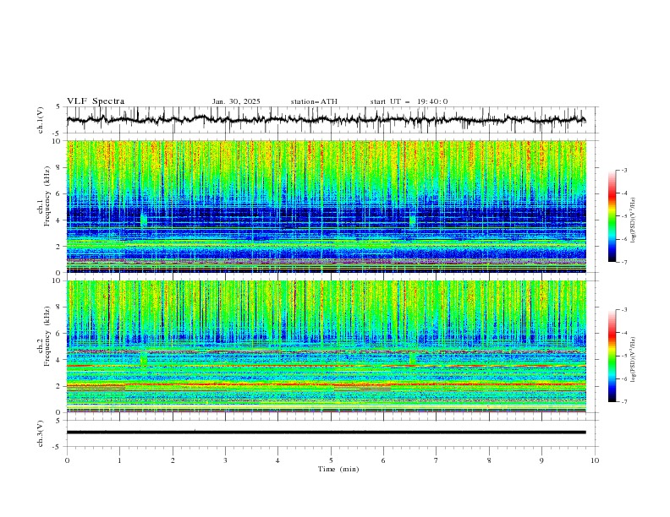670x517 pixels.
Task: Click the "Time (min)" axis label
Action: click(338, 469)
